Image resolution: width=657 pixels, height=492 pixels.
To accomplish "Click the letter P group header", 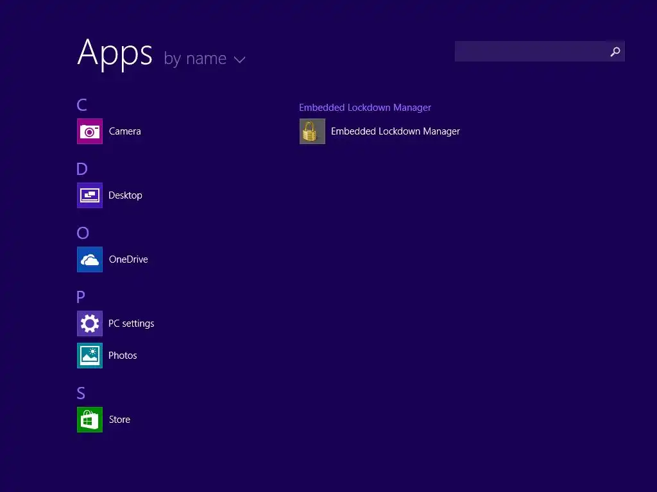I will 81,297.
